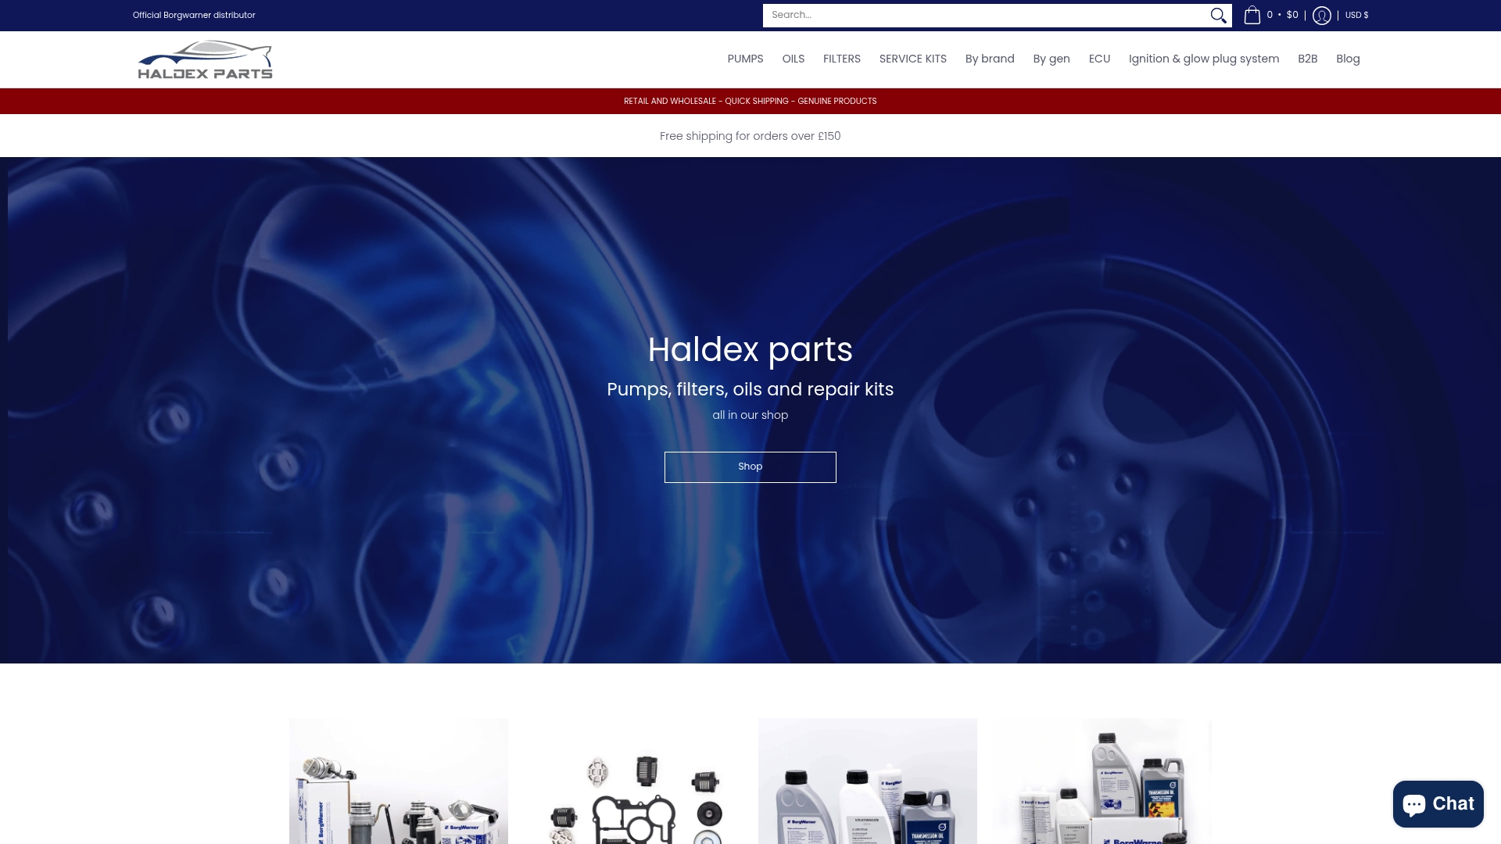Click 'Pumps, filters, oils and repair kits' text
Screen dimensions: 1501x844
pos(750,389)
